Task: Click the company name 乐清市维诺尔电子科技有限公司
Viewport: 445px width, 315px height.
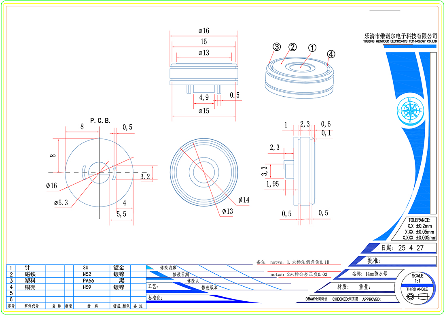Action: (x=400, y=36)
